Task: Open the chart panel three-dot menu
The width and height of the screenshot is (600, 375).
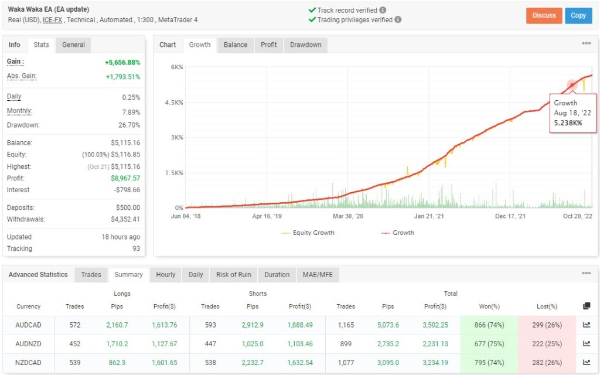Action: pyautogui.click(x=586, y=43)
